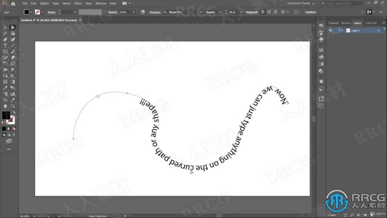Select the Eraser tool
Image resolution: width=387 pixels, height=218 pixels.
pyautogui.click(x=13, y=58)
